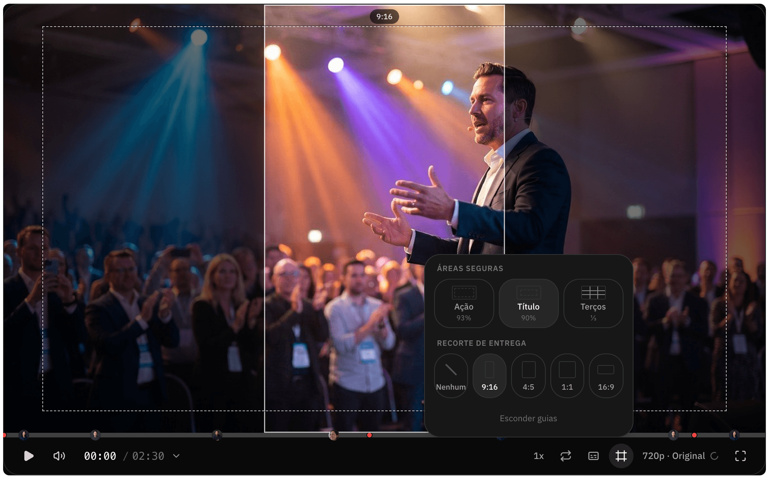Enter fullscreen mode
The image size is (769, 479).
click(740, 456)
